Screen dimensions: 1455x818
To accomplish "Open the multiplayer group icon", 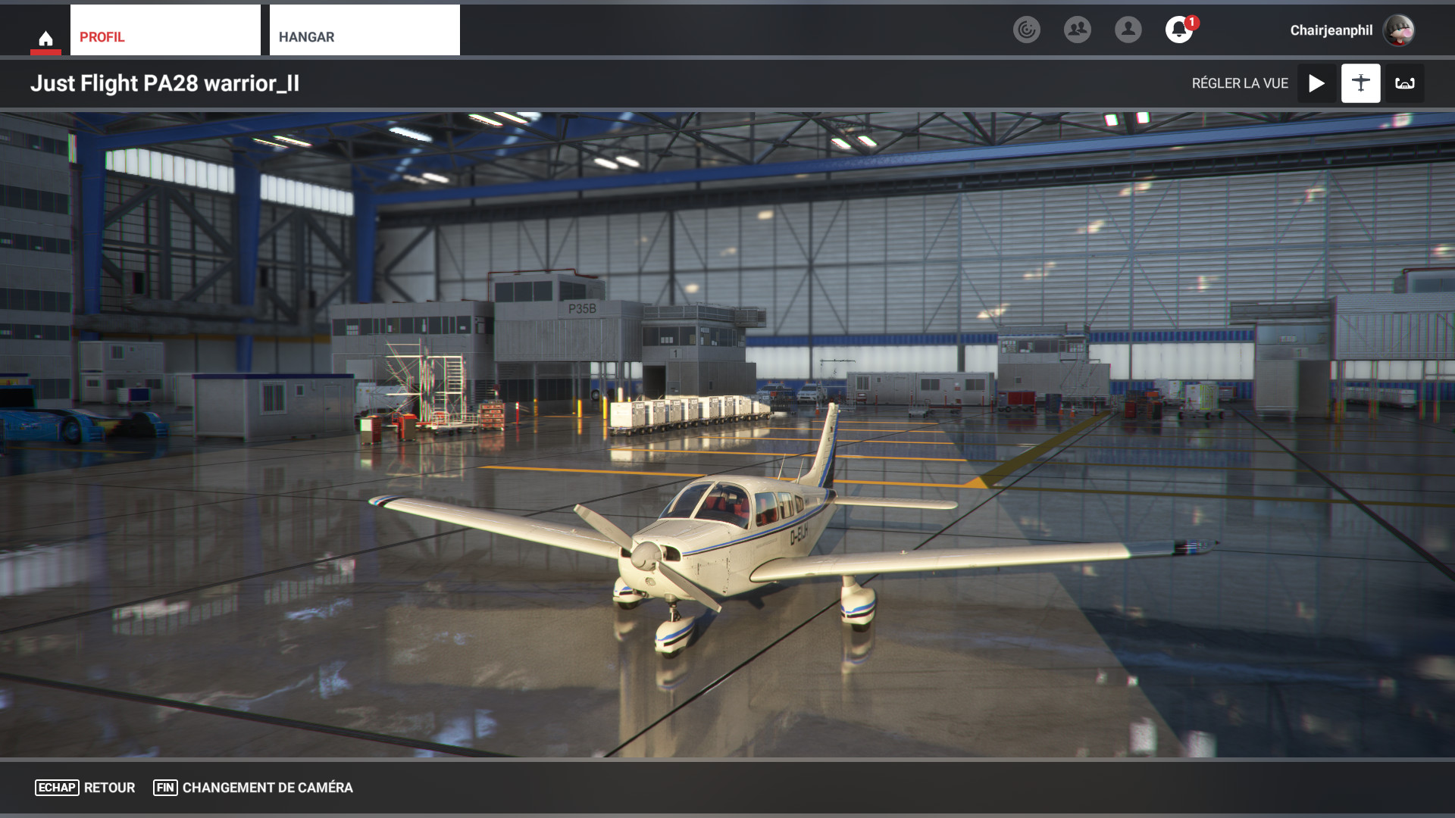I will [x=1078, y=30].
